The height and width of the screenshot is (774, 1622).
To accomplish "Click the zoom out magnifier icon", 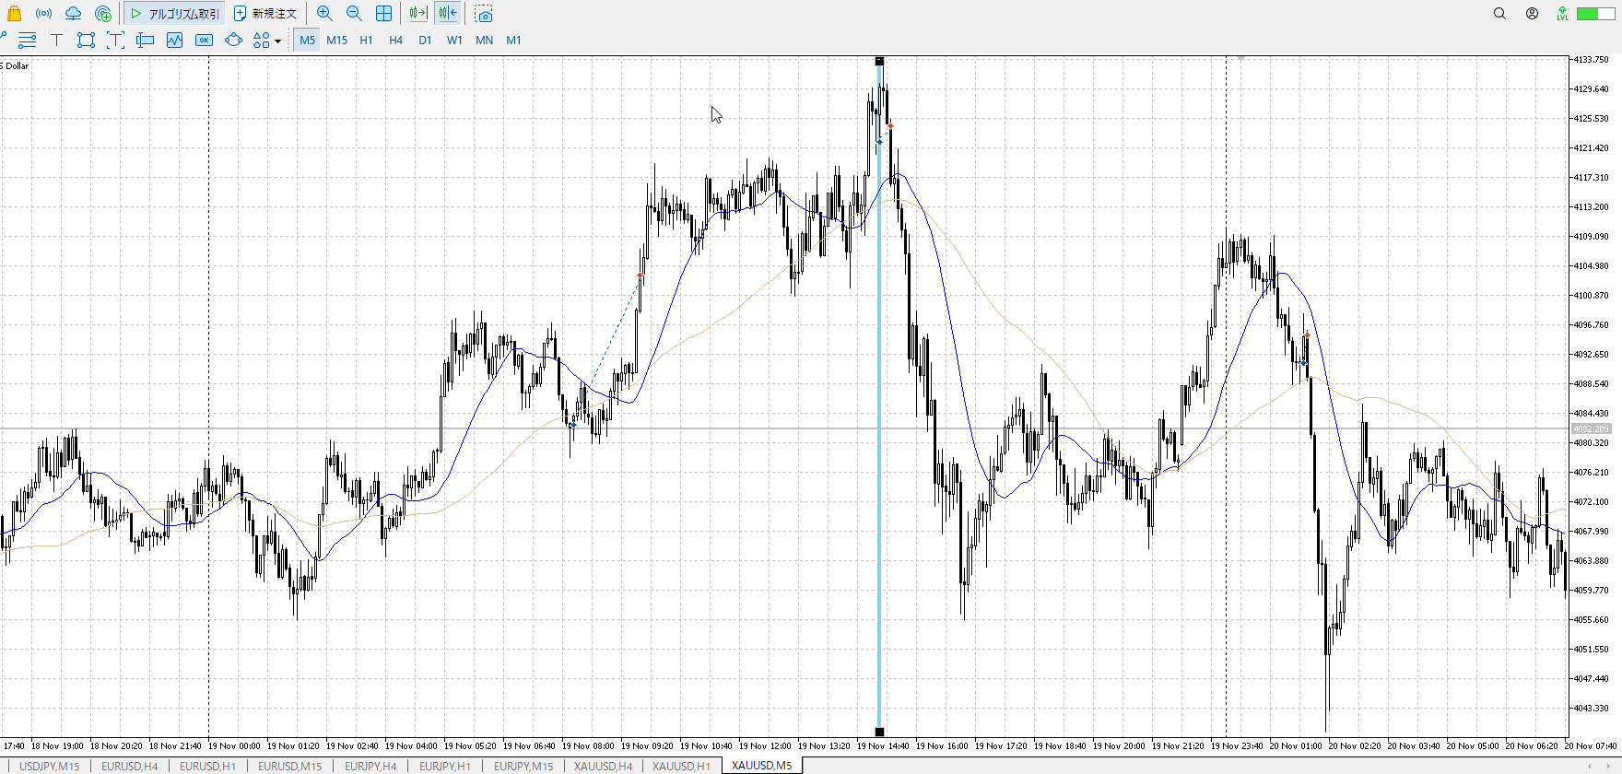I will [354, 13].
